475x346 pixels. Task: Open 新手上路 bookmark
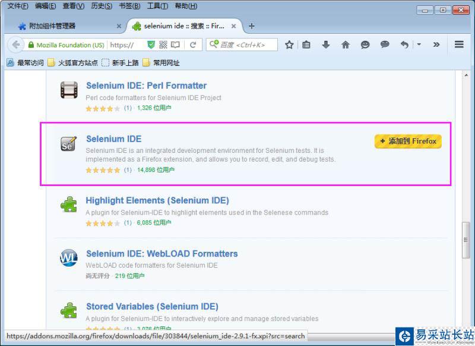click(x=121, y=63)
